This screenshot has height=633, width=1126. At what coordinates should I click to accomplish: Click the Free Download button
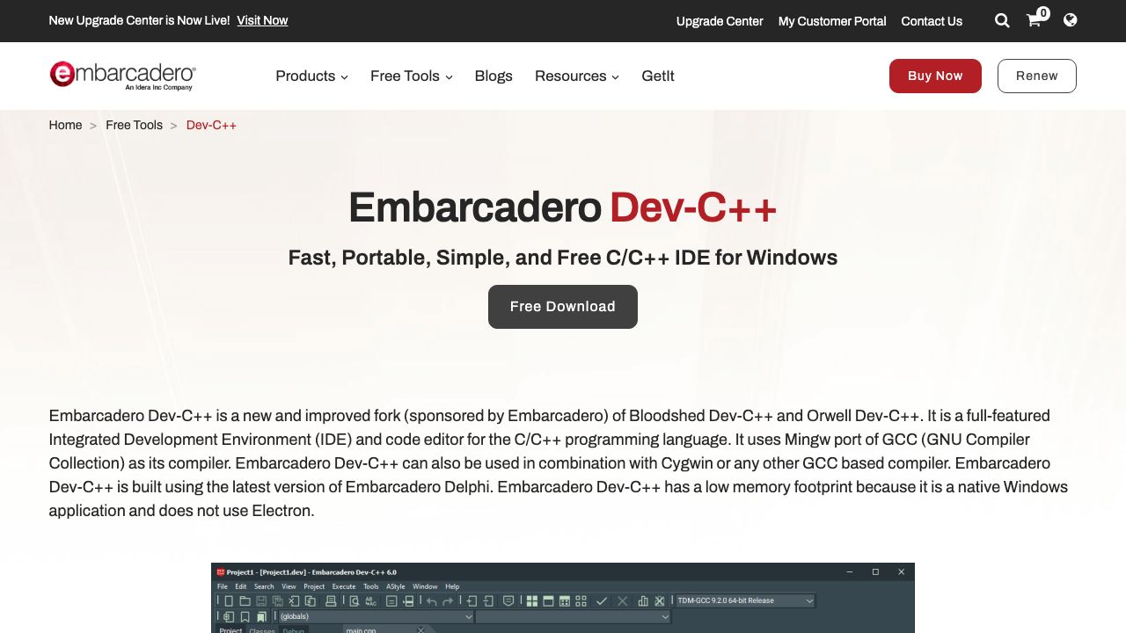[563, 307]
